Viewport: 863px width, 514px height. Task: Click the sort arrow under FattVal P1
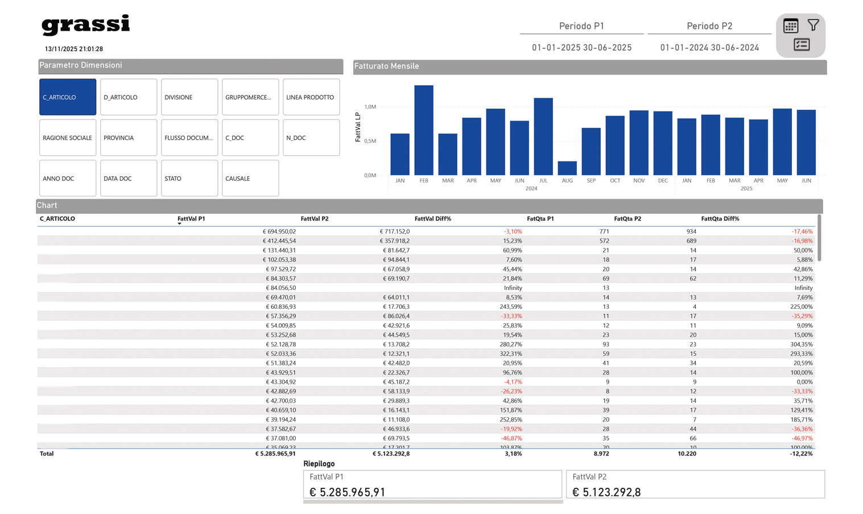click(x=179, y=224)
